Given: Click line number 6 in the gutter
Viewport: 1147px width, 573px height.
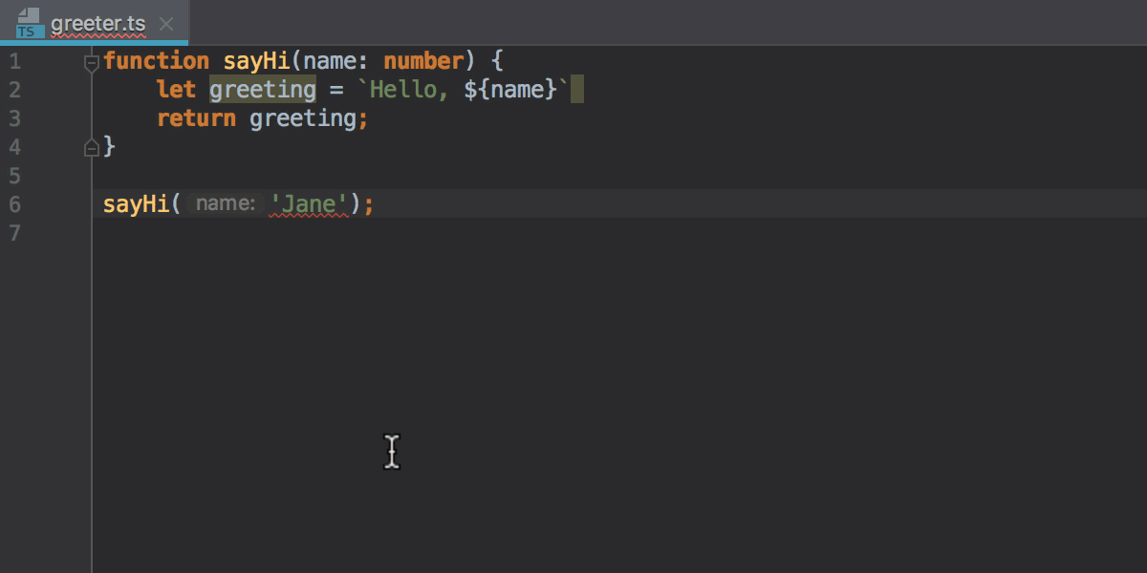Looking at the screenshot, I should click(14, 204).
